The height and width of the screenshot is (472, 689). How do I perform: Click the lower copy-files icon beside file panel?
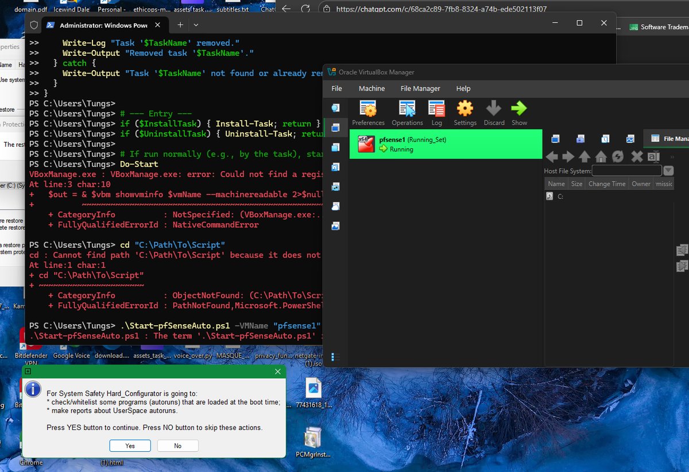click(x=682, y=266)
